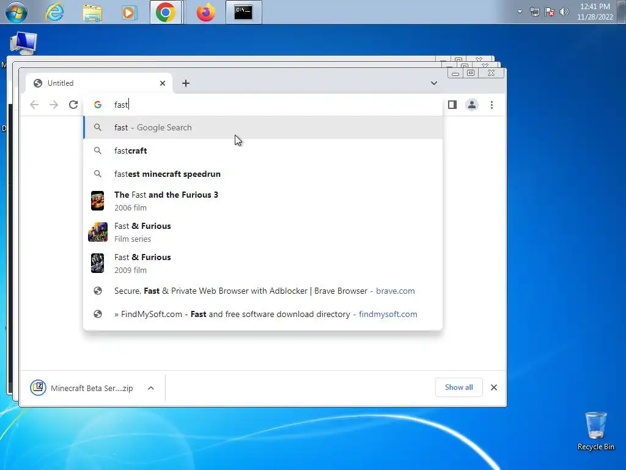Click search icon beside 'fastcraft'
Viewport: 626px width, 470px height.
(x=97, y=151)
